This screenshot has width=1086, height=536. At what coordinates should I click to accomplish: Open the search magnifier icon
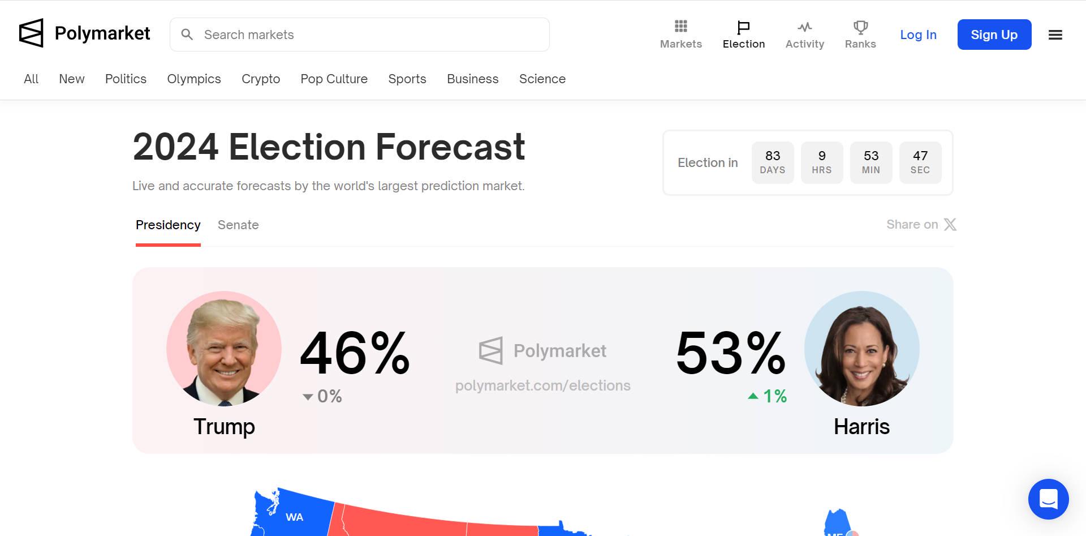187,35
